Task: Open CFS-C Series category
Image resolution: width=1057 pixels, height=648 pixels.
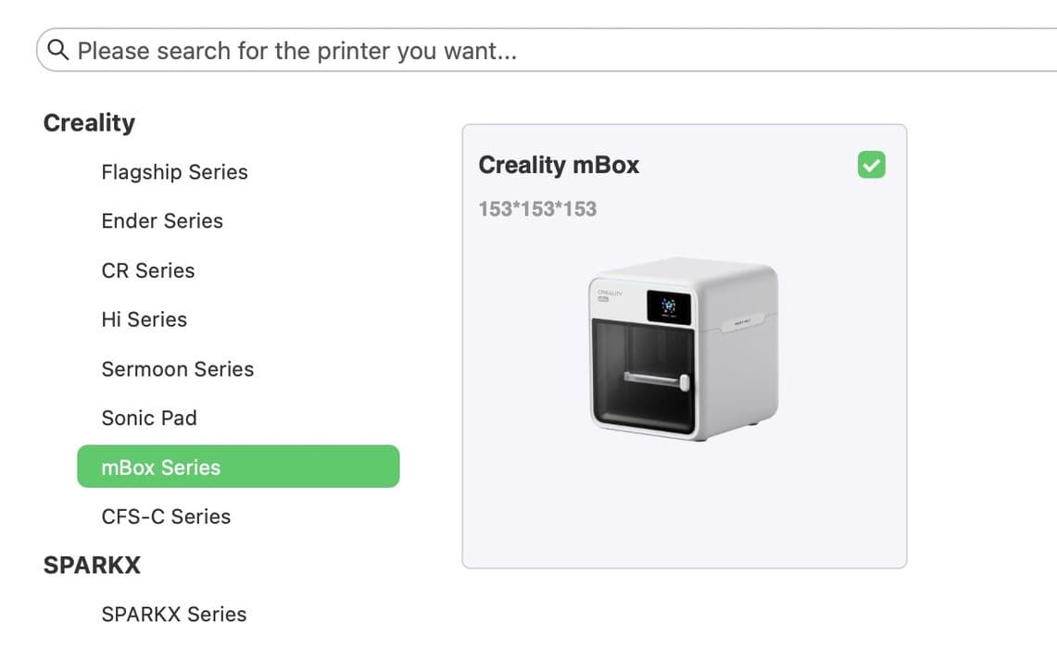Action: click(166, 516)
